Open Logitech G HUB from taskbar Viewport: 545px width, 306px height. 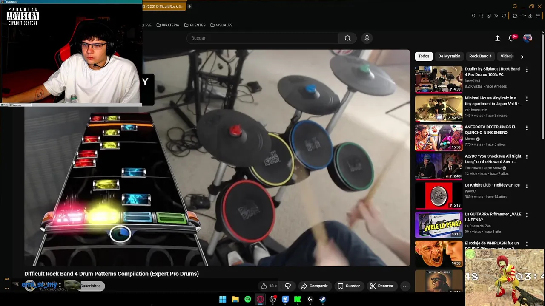tap(310, 299)
